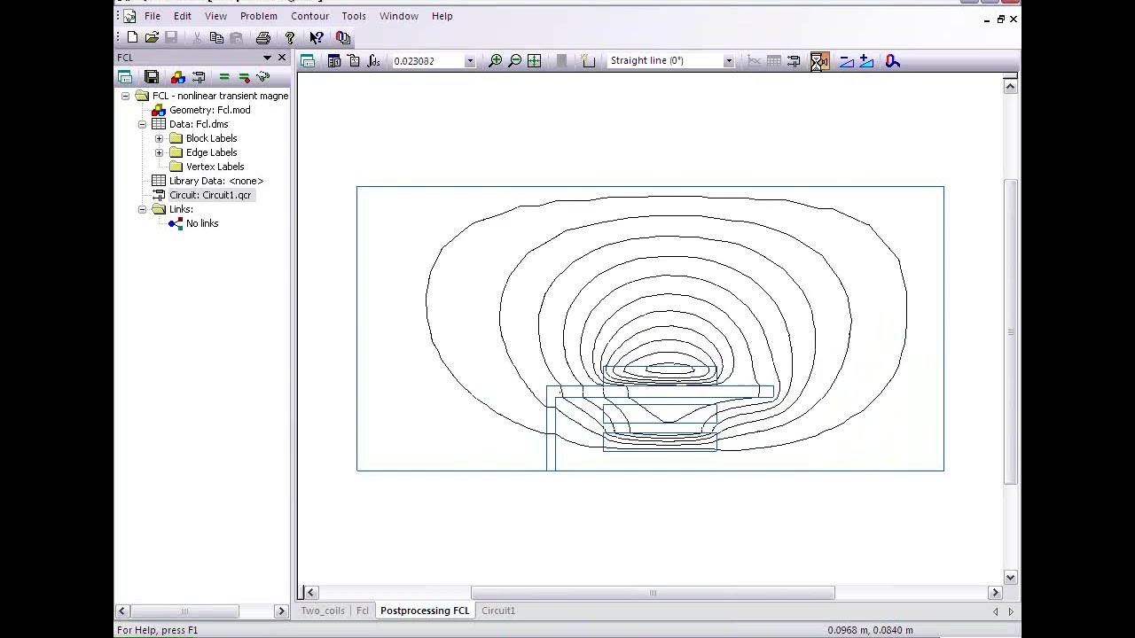Image resolution: width=1135 pixels, height=638 pixels.
Task: Click the Zoom to fit icon
Action: [534, 60]
